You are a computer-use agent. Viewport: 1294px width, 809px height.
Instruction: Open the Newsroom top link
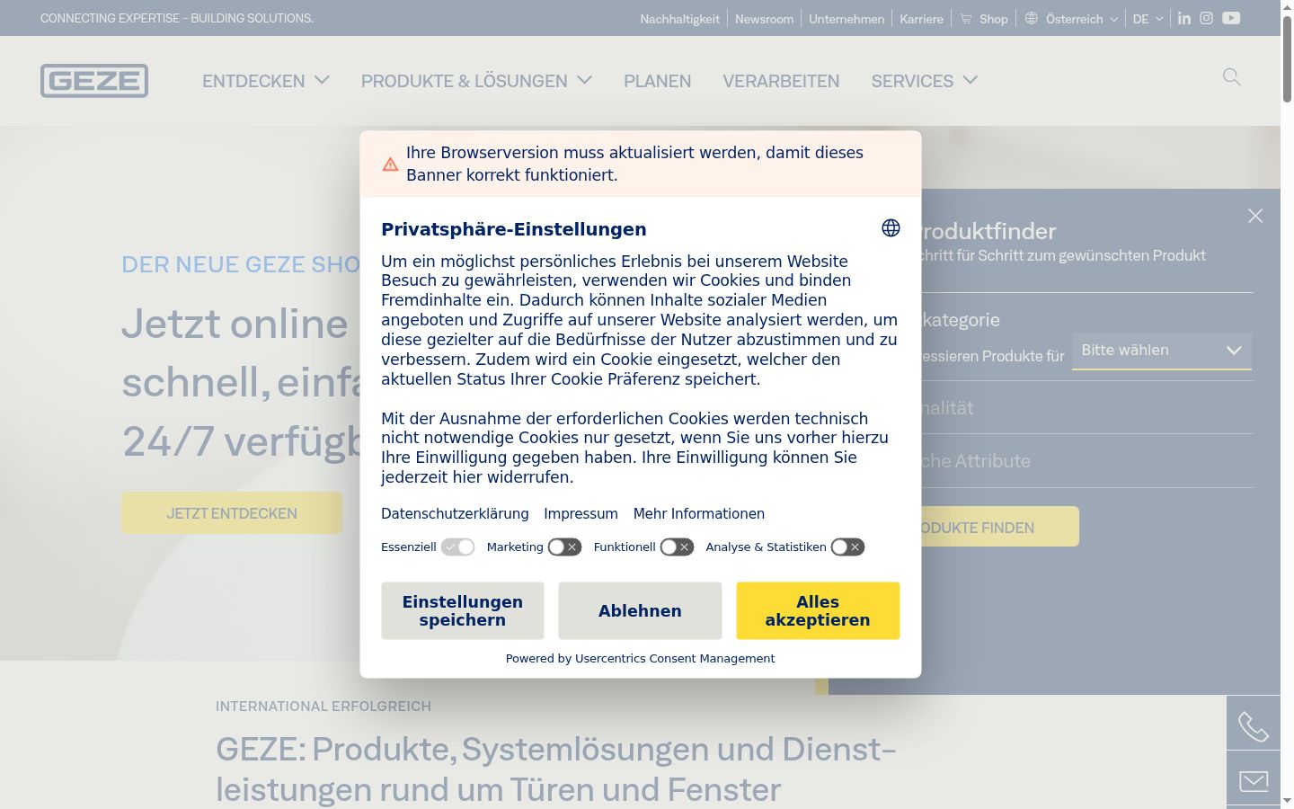pos(765,19)
